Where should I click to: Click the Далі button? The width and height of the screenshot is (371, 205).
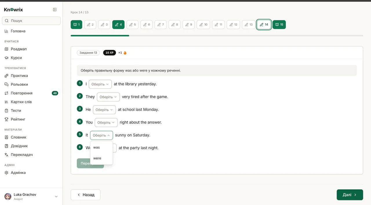tap(350, 195)
